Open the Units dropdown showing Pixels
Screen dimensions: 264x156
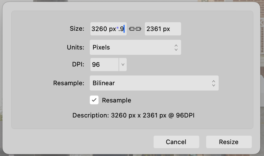[135, 47]
